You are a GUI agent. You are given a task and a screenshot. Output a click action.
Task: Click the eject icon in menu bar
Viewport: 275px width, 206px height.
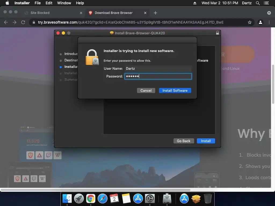[195, 3]
